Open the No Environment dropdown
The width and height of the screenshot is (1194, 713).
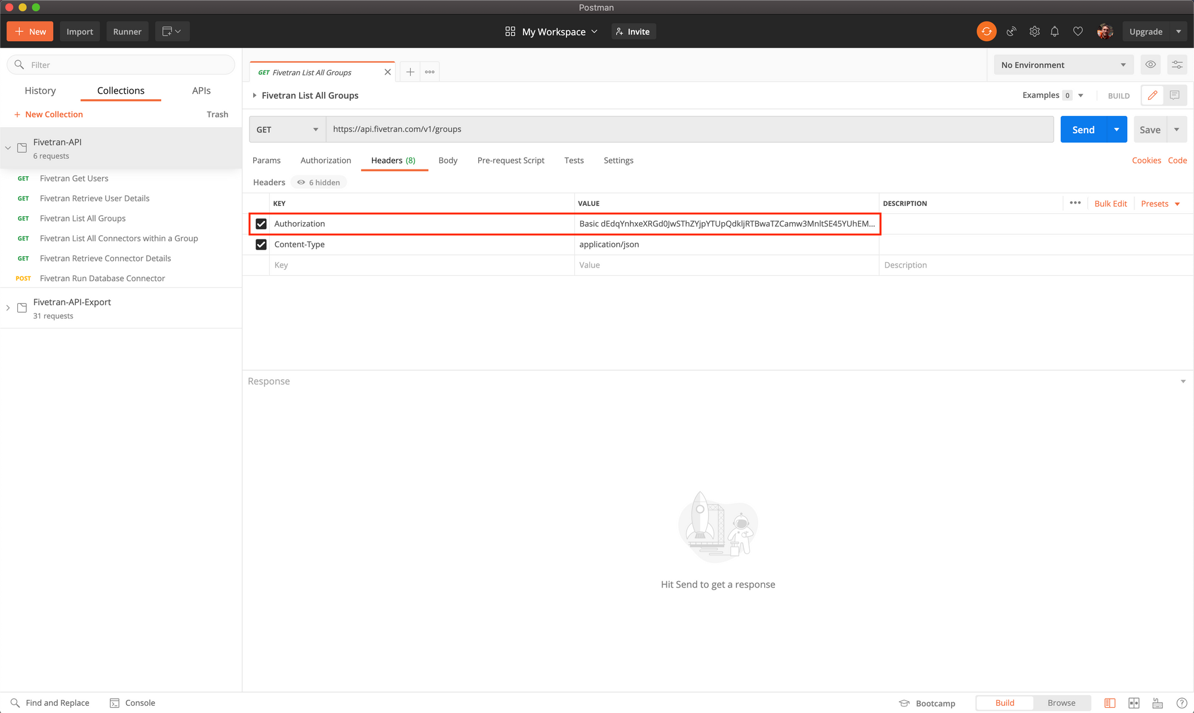coord(1064,64)
